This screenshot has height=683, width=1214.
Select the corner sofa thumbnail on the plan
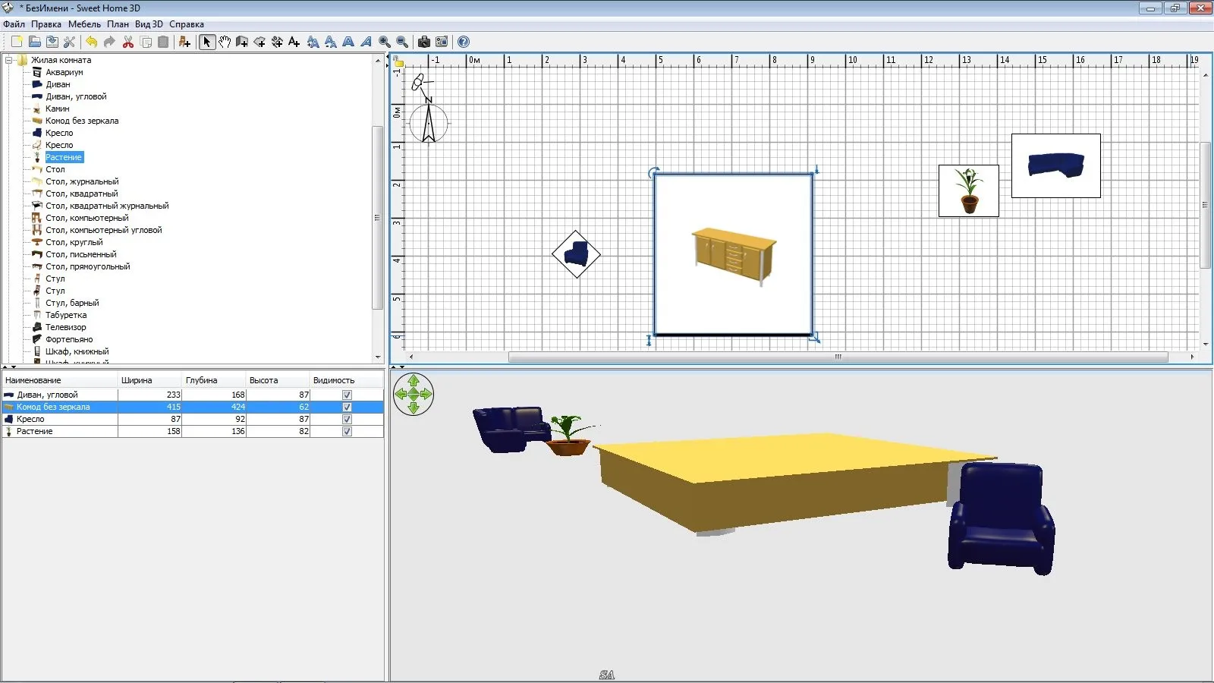[1056, 166]
